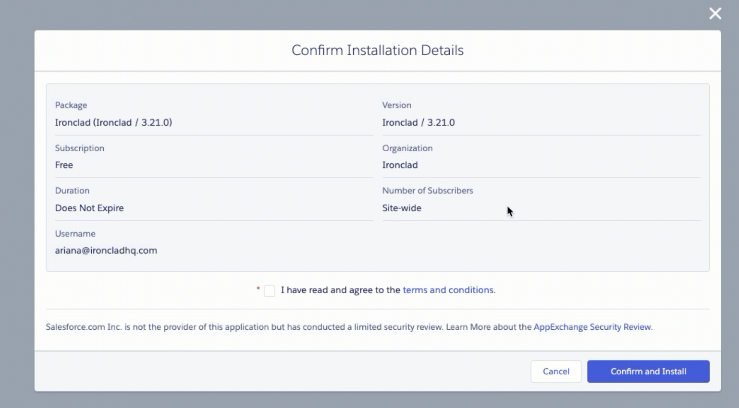Screen dimensions: 739x408
Task: Click the Confirm and Install button
Action: tap(648, 372)
